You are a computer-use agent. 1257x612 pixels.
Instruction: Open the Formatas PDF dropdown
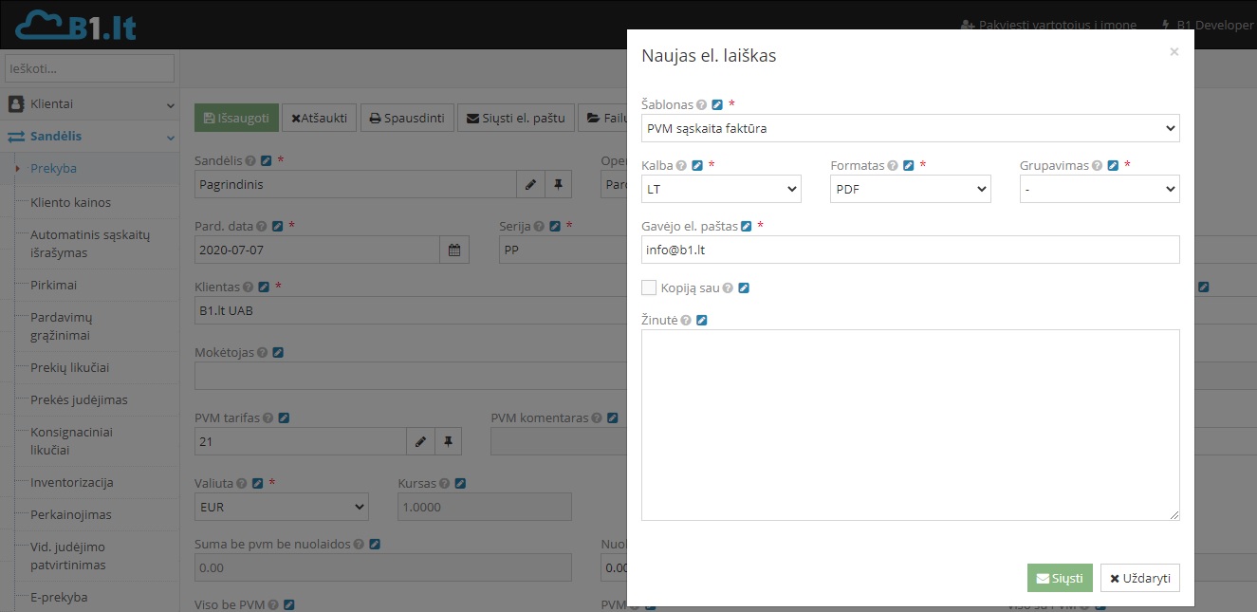point(910,189)
